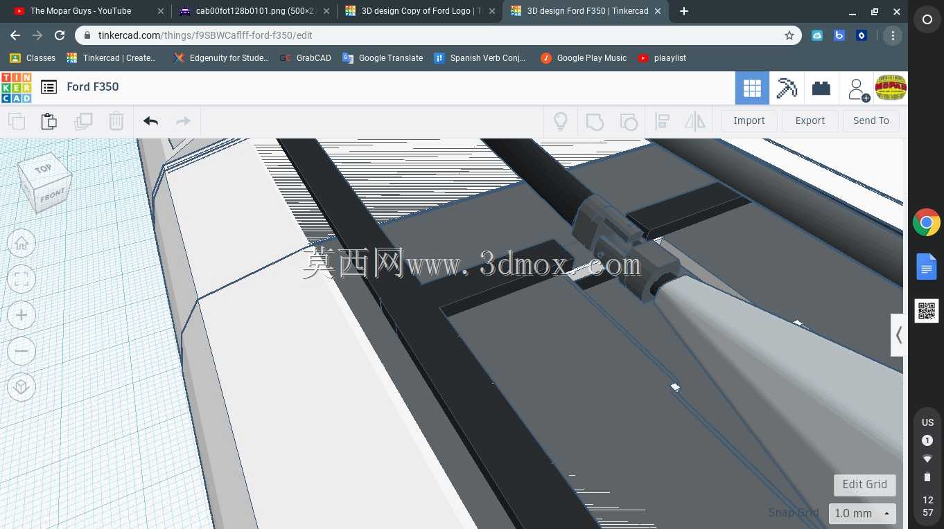Viewport: 944px width, 529px height.
Task: Redo the last undone action
Action: pos(183,121)
